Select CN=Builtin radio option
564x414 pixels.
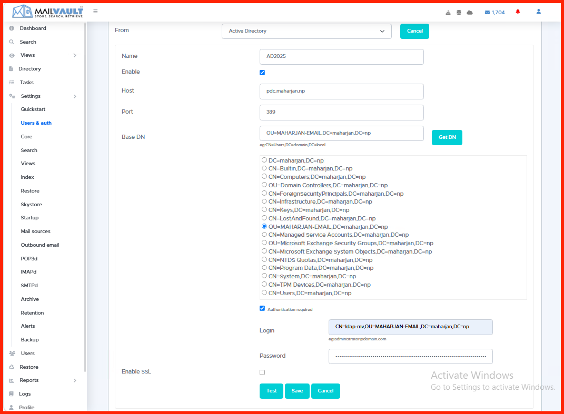tap(264, 168)
